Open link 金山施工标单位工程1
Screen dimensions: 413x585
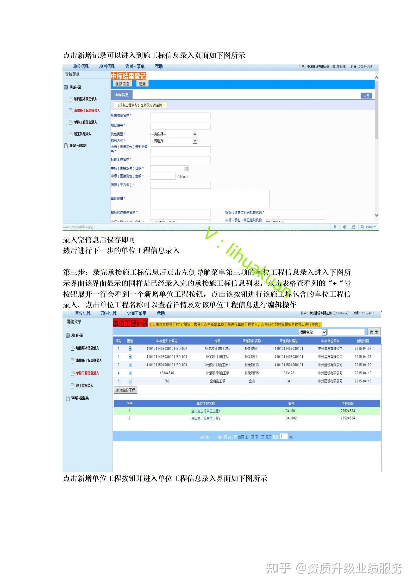[x=206, y=411]
